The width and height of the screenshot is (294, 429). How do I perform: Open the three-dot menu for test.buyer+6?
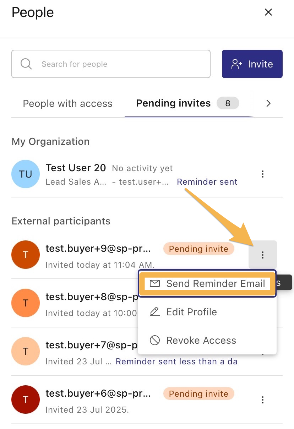(x=262, y=400)
